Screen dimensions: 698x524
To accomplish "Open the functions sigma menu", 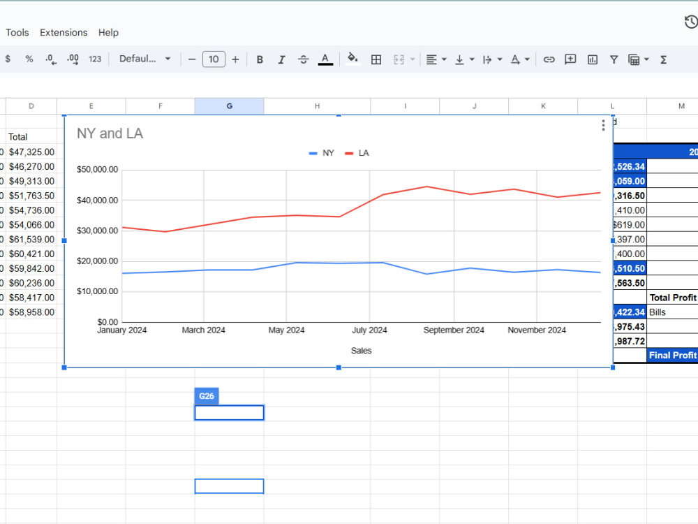I will [663, 59].
